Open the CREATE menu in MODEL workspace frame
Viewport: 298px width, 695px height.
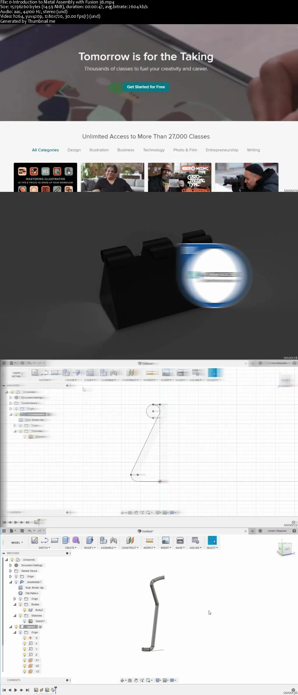tap(71, 548)
